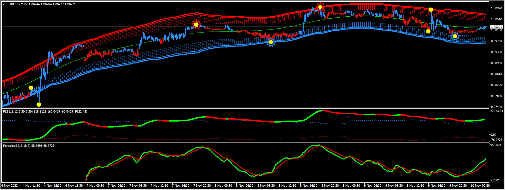This screenshot has width=505, height=190.
Task: Click the Forexline5 (18,18,8) indicator label
Action: click(x=16, y=145)
